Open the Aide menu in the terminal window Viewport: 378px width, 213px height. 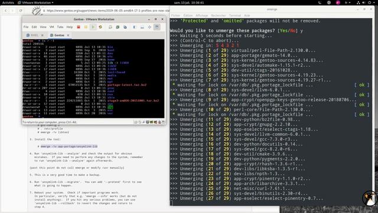[x=247, y=15]
